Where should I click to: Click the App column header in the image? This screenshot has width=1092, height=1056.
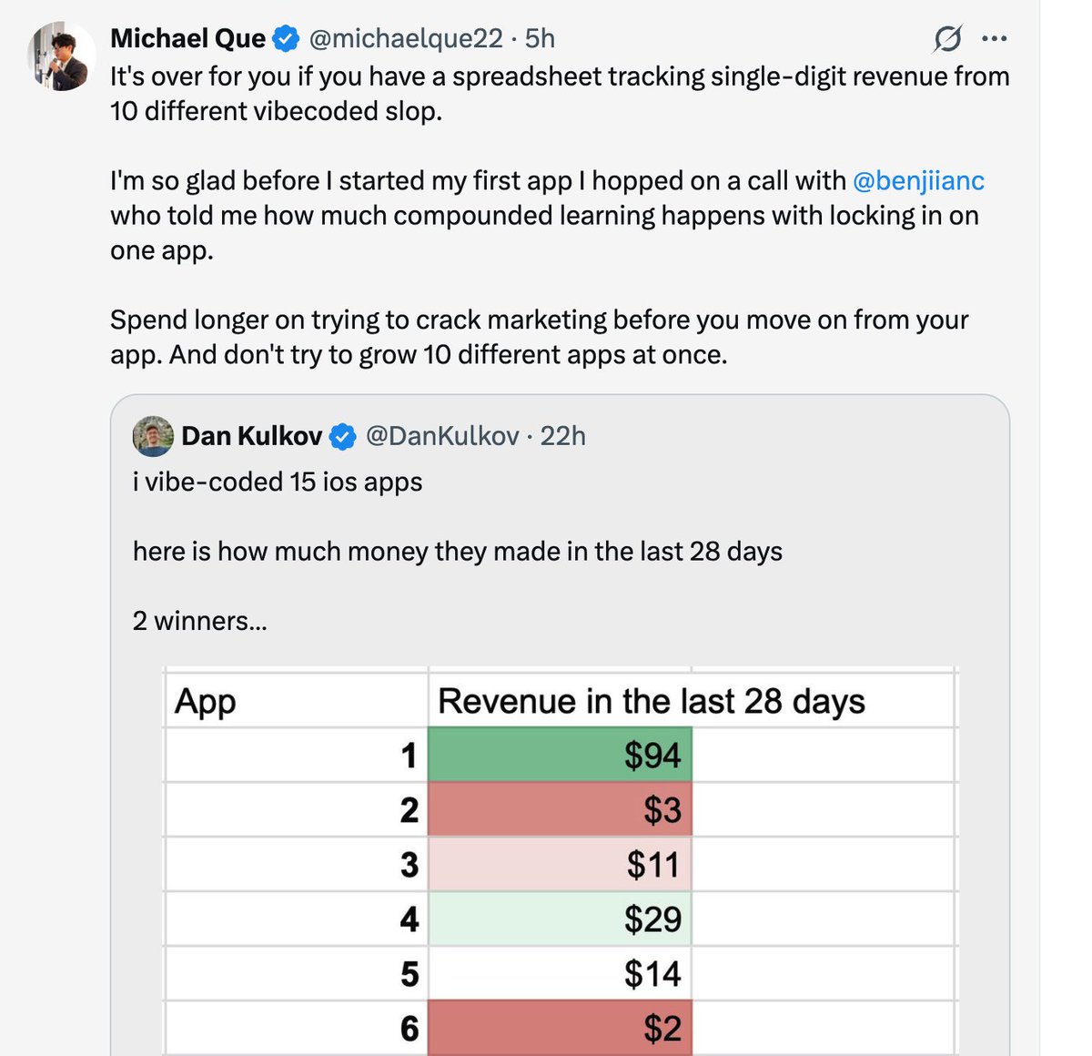(x=206, y=702)
